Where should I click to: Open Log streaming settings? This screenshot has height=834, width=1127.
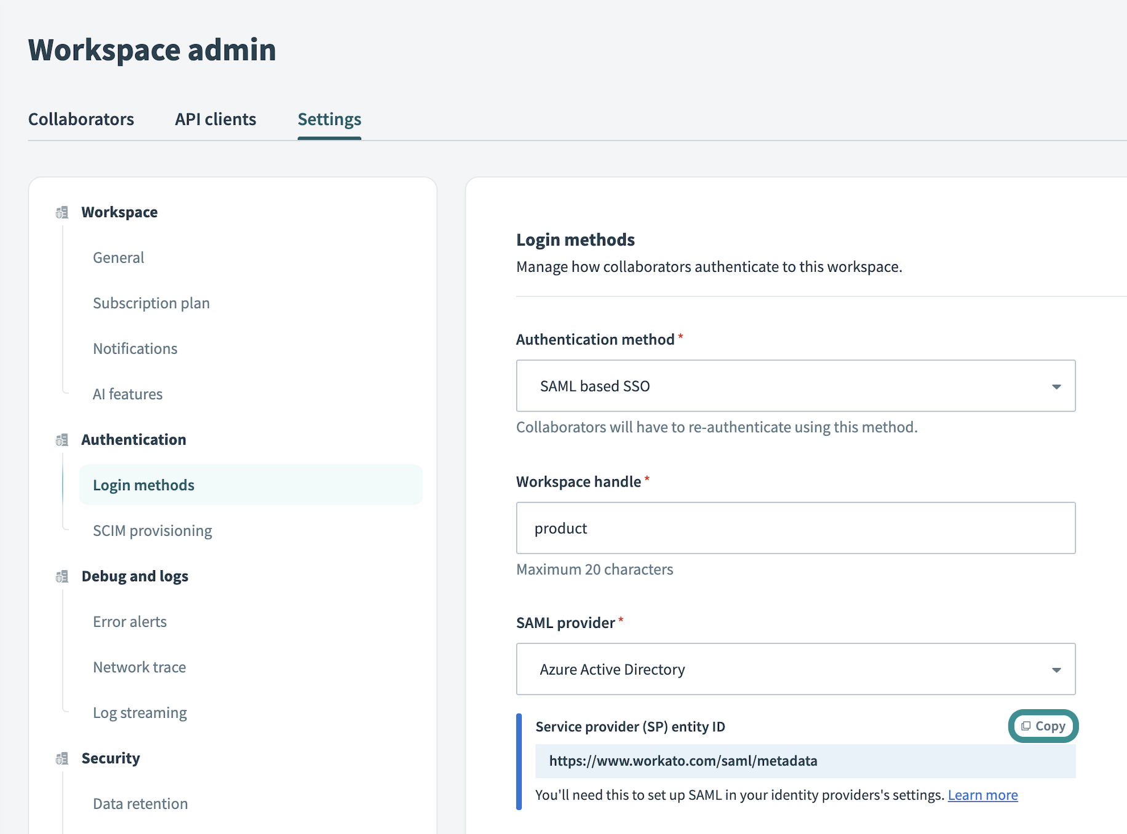point(140,713)
